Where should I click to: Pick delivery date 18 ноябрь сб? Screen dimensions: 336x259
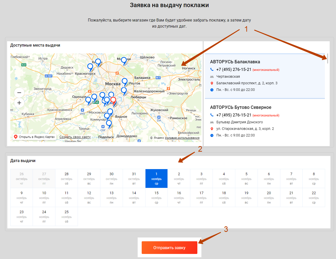(224, 197)
